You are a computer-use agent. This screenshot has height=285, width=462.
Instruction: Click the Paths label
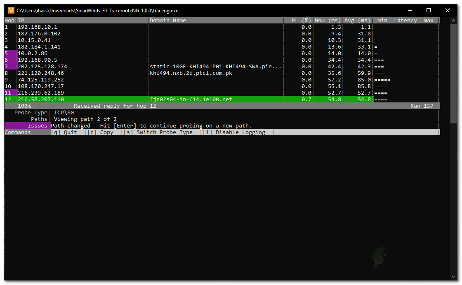click(39, 119)
